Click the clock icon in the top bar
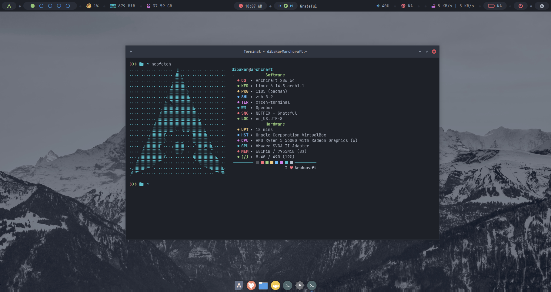551x292 pixels. point(241,6)
